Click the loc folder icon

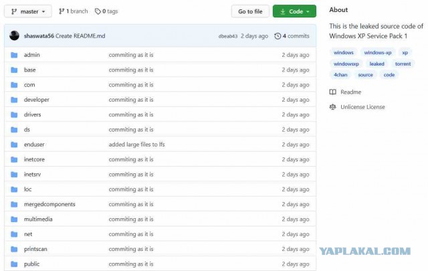click(14, 189)
